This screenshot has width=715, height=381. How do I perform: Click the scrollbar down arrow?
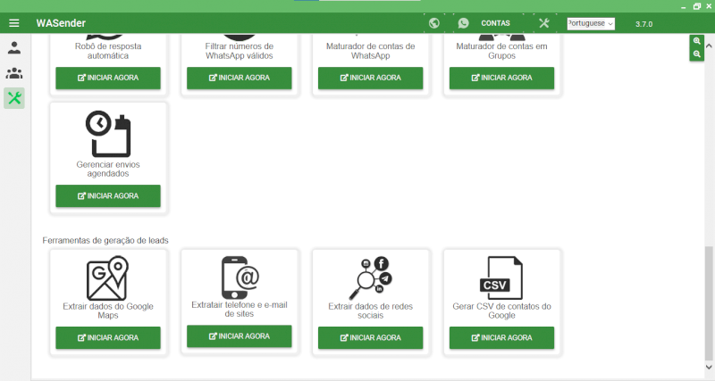709,367
